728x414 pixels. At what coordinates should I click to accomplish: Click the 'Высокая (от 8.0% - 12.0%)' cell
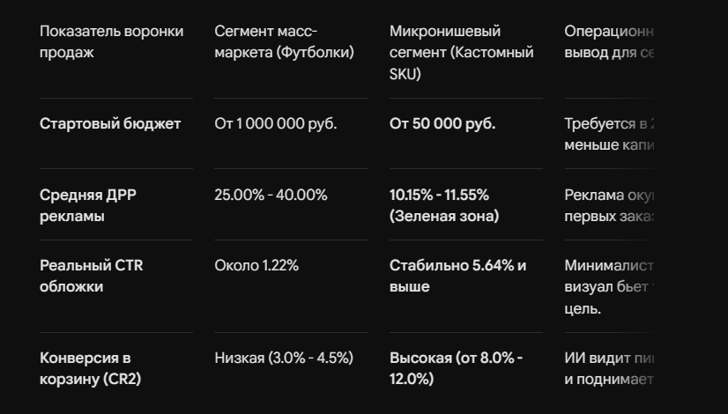point(456,368)
